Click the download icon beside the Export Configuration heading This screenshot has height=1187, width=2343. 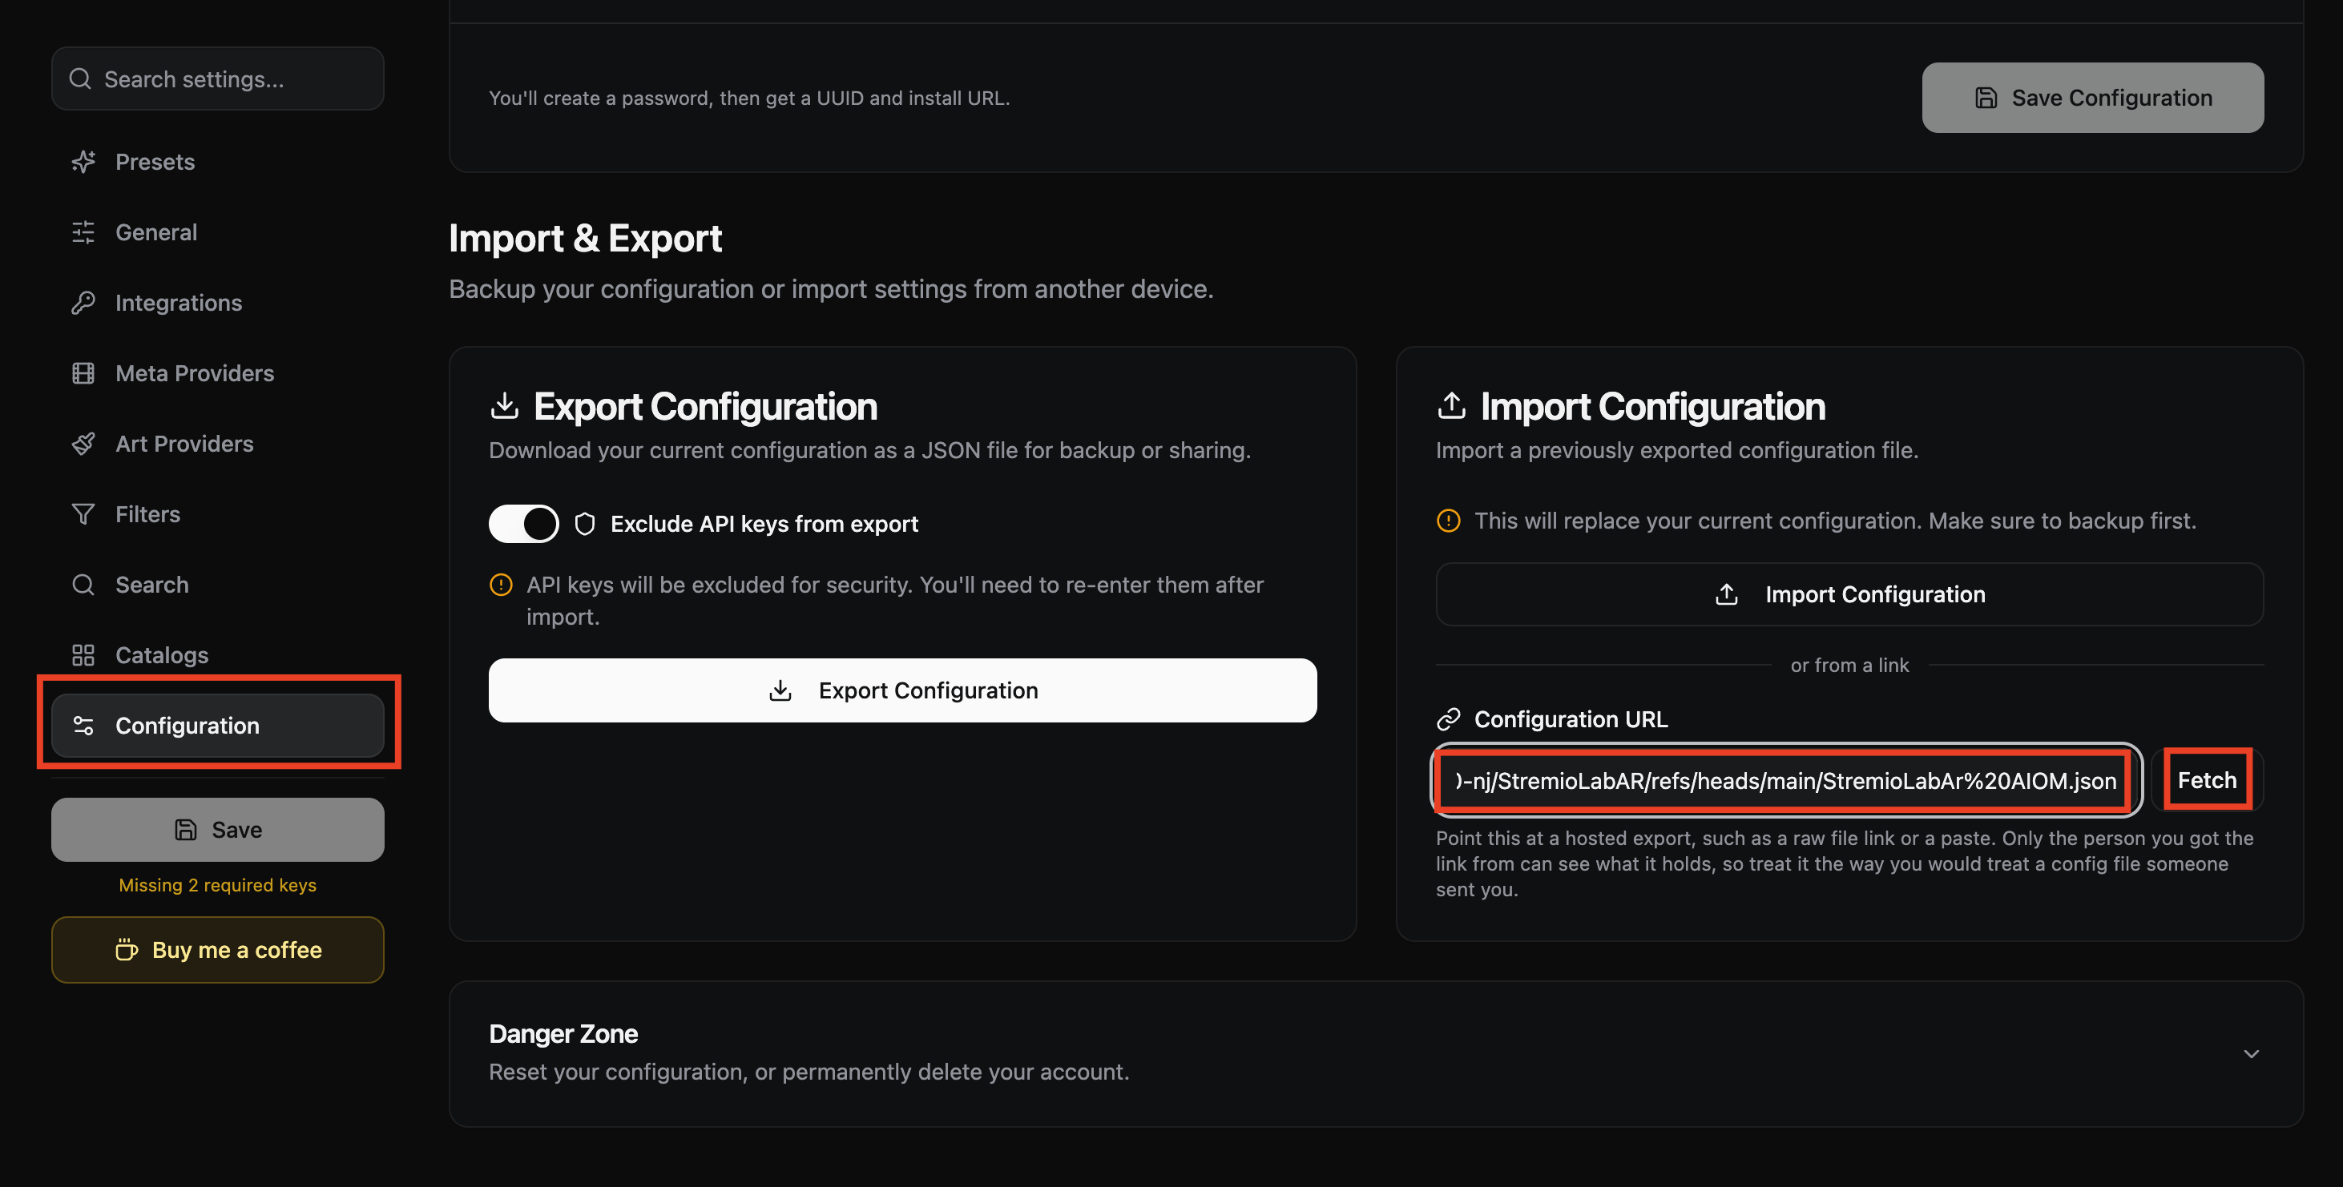tap(504, 405)
